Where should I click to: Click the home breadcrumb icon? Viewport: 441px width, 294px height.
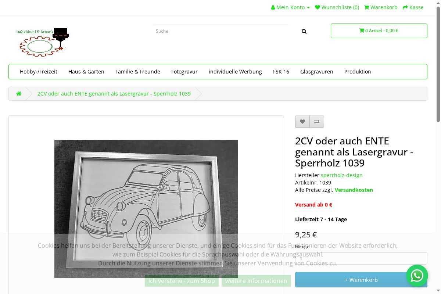coord(19,94)
